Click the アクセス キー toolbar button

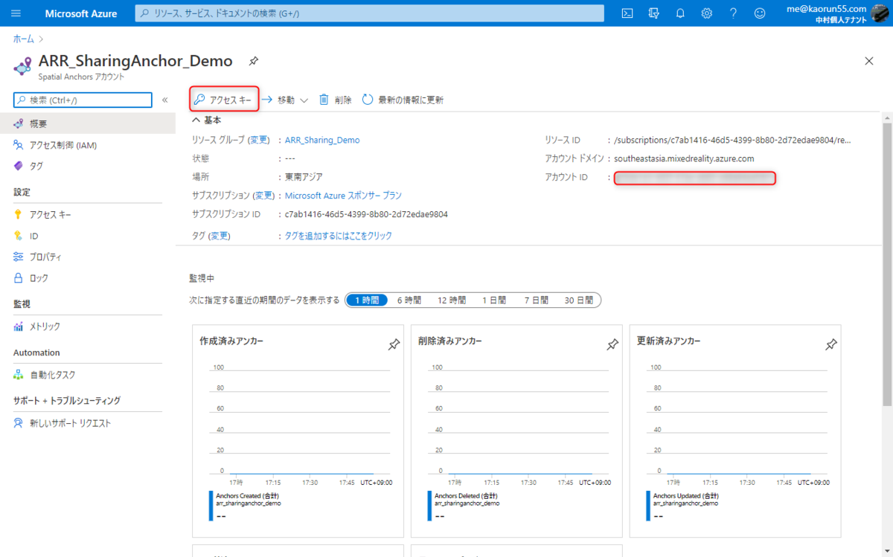(224, 100)
